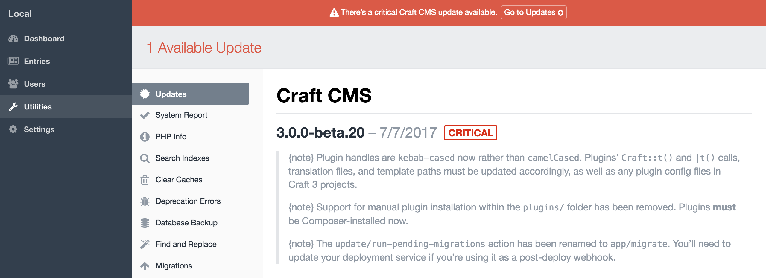Image resolution: width=766 pixels, height=278 pixels.
Task: Open Utilities via the wrench icon
Action: tap(13, 107)
